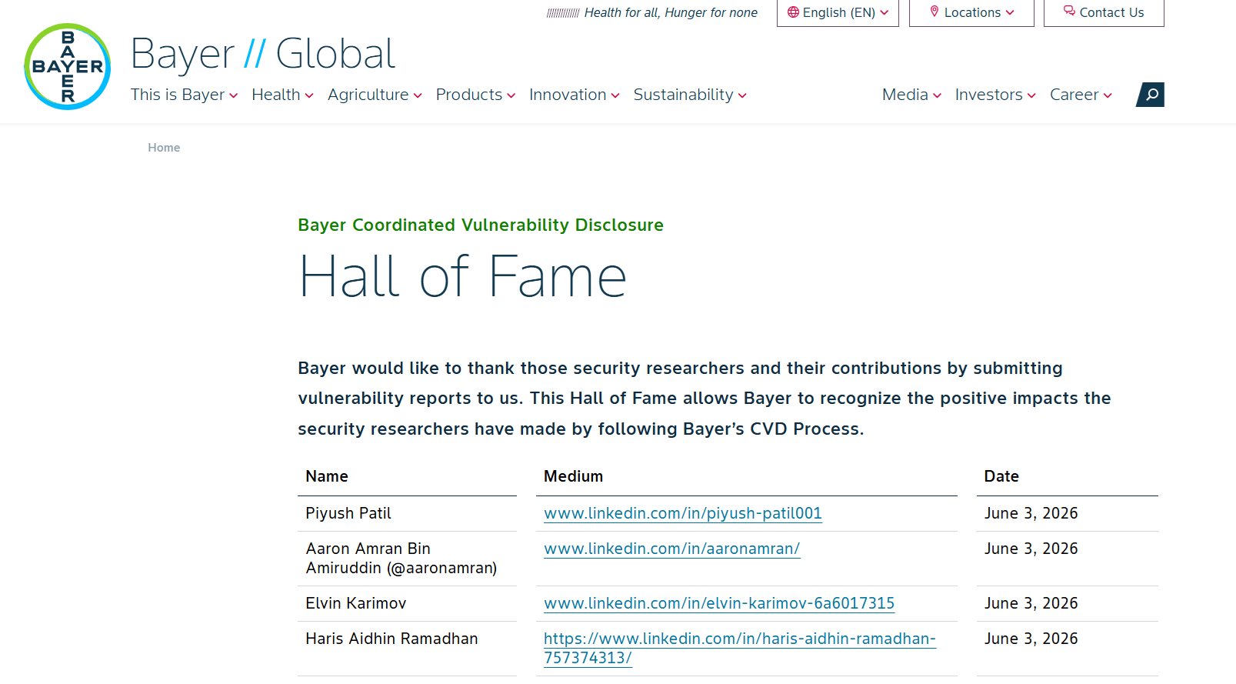
Task: Click the Hall of Fame heading
Action: click(462, 276)
